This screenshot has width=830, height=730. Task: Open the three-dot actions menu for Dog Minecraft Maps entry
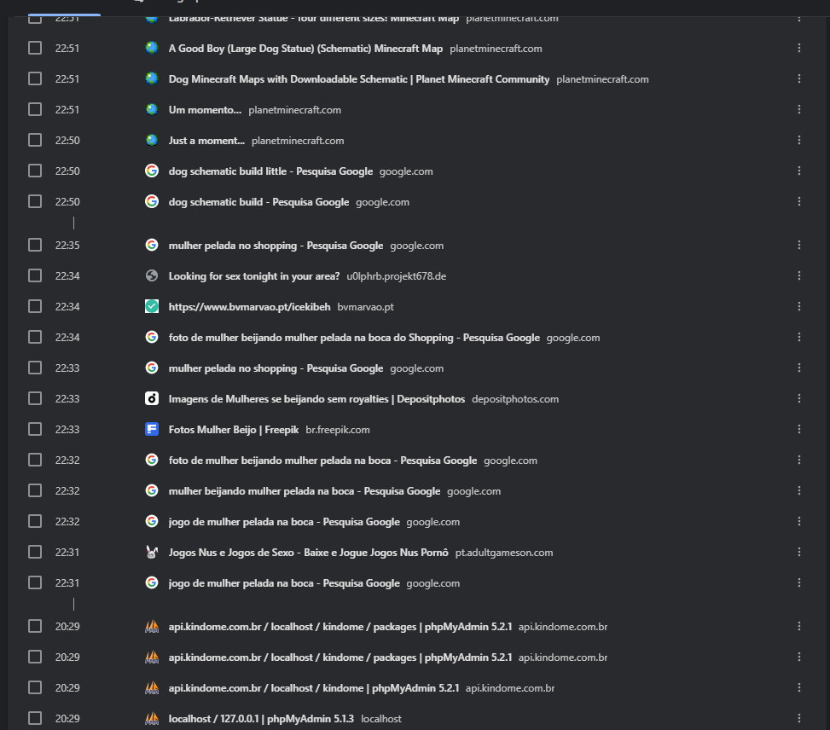click(799, 78)
